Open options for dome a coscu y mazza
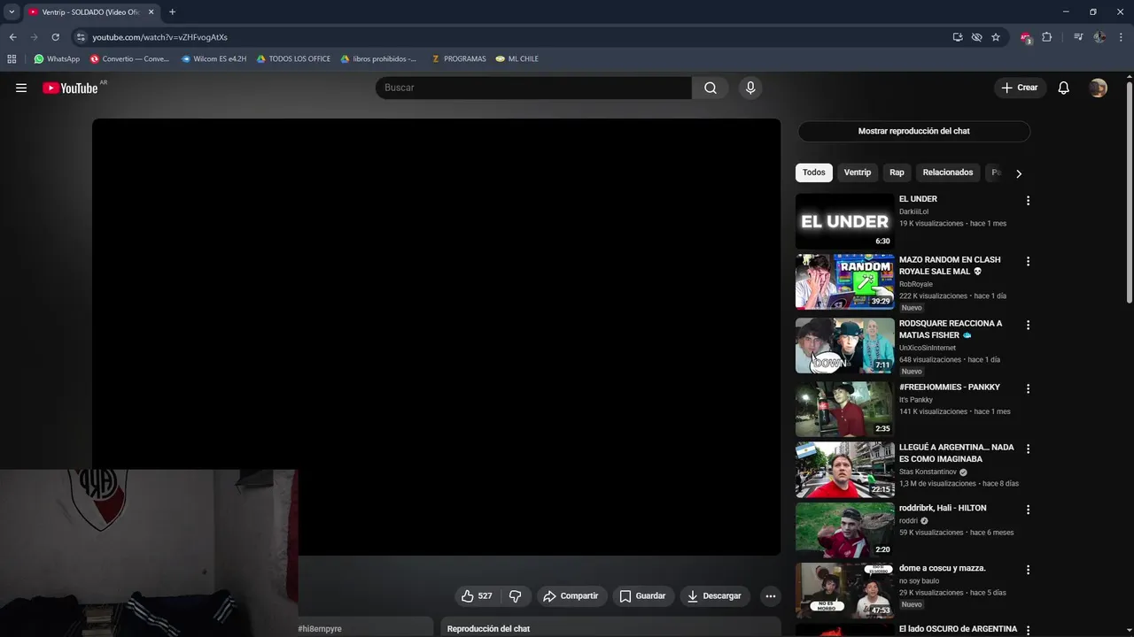Viewport: 1134px width, 637px height. [1028, 570]
